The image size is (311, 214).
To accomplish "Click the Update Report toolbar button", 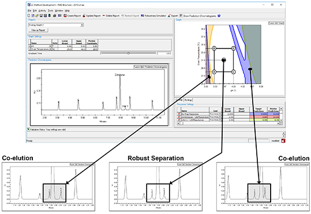I will pyautogui.click(x=92, y=16).
